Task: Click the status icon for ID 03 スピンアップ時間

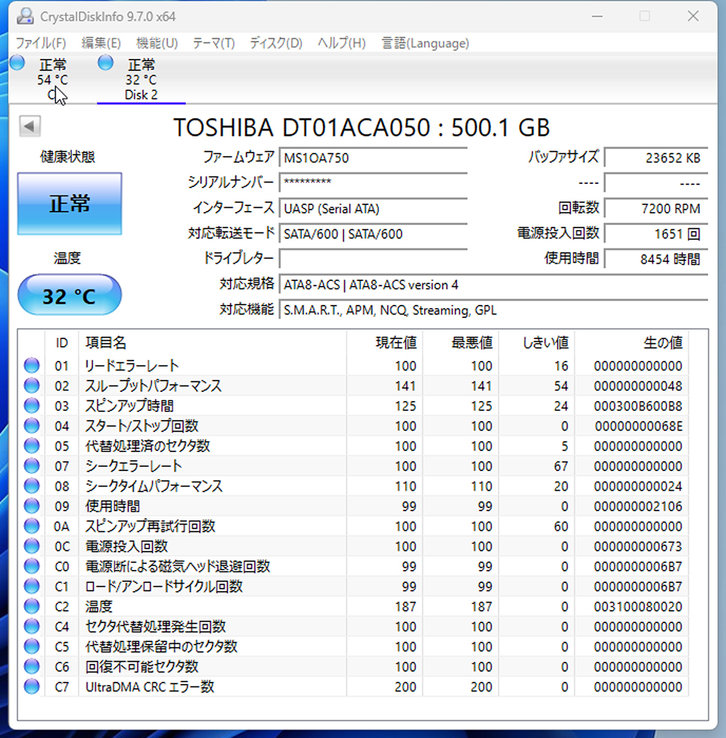Action: 31,406
